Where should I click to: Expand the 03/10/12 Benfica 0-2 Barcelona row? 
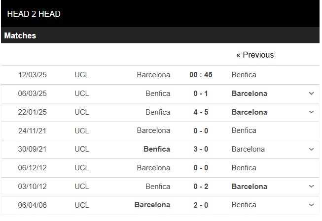(x=311, y=187)
